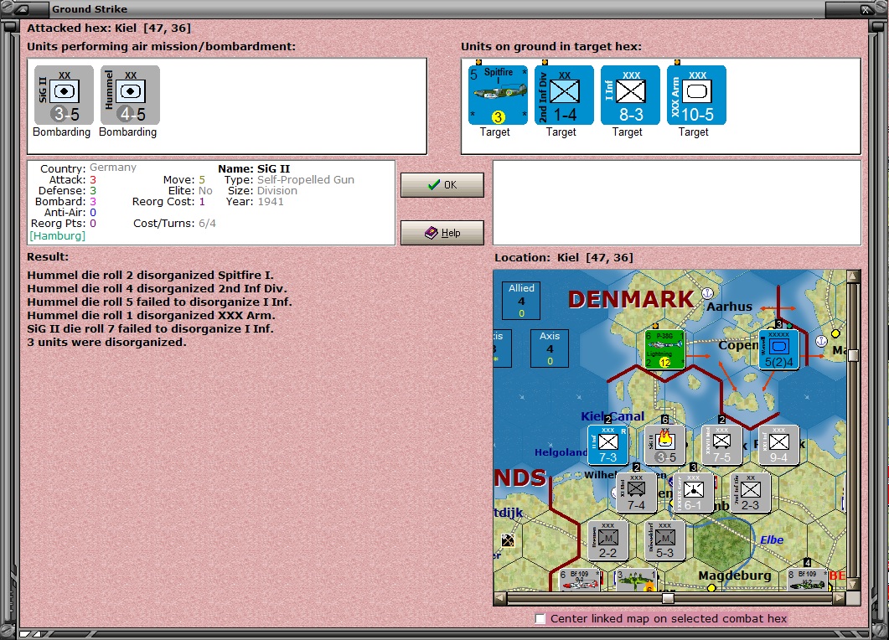Click the text '3 units were disorganized.'
Image resolution: width=889 pixels, height=640 pixels.
point(106,342)
